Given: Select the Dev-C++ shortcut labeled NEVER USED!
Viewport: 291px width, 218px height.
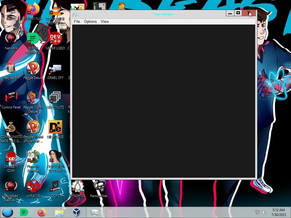Looking at the screenshot, I should tap(55, 41).
